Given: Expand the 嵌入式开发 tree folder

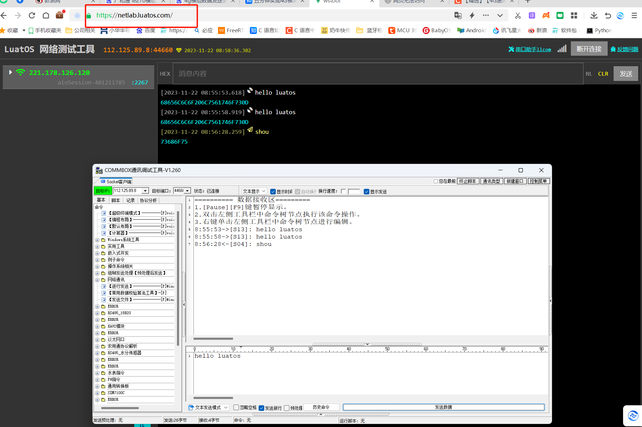Looking at the screenshot, I should [x=97, y=253].
